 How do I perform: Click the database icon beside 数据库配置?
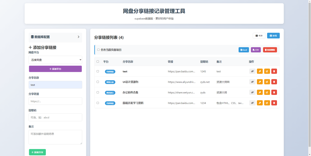pyautogui.click(x=32, y=37)
